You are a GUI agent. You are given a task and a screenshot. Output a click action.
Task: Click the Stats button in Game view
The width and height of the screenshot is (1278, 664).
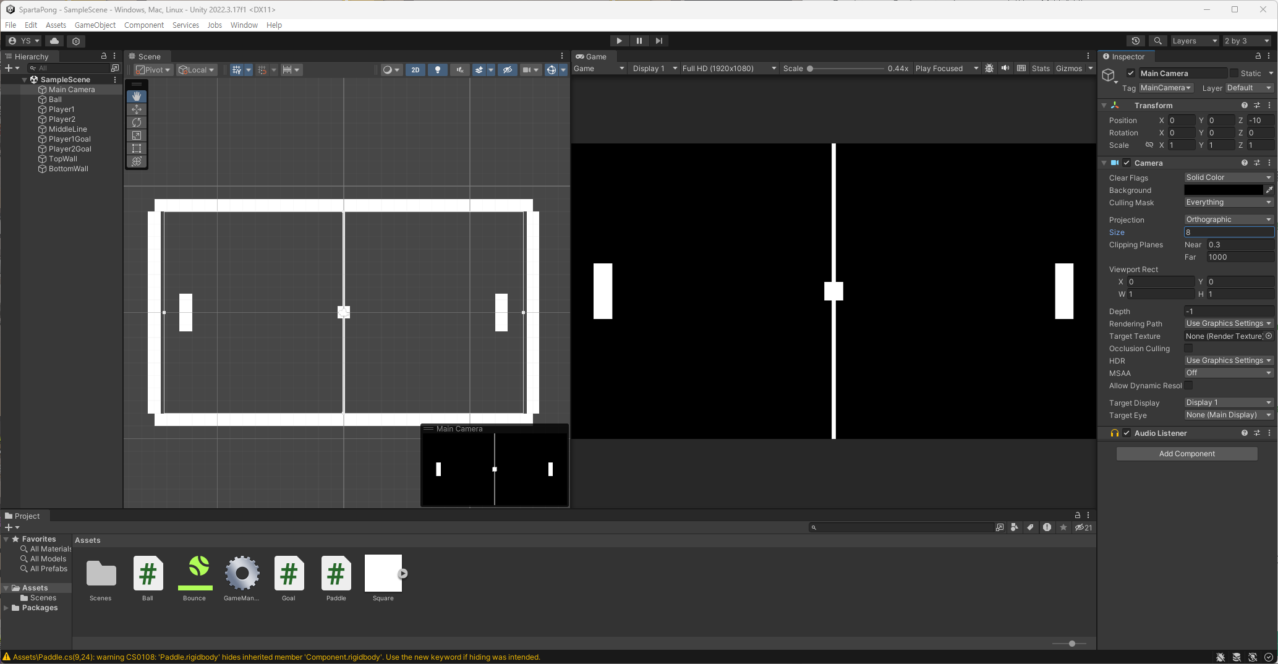pyautogui.click(x=1041, y=69)
